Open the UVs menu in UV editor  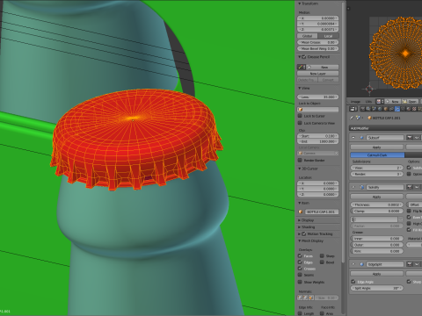[x=368, y=102]
